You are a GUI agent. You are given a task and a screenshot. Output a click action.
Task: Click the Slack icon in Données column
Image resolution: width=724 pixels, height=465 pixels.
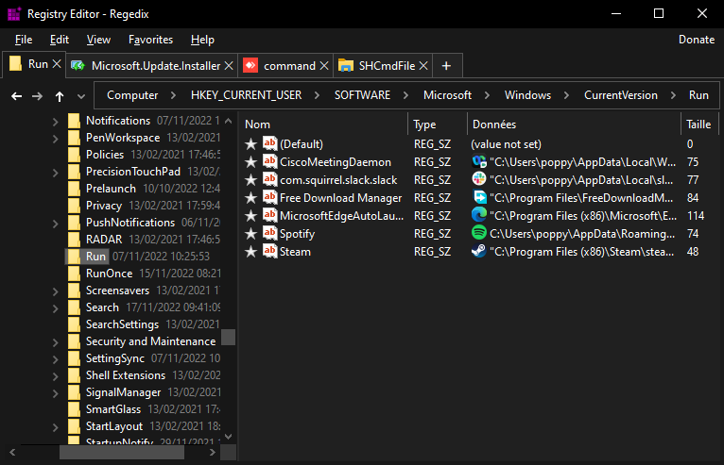tap(479, 179)
